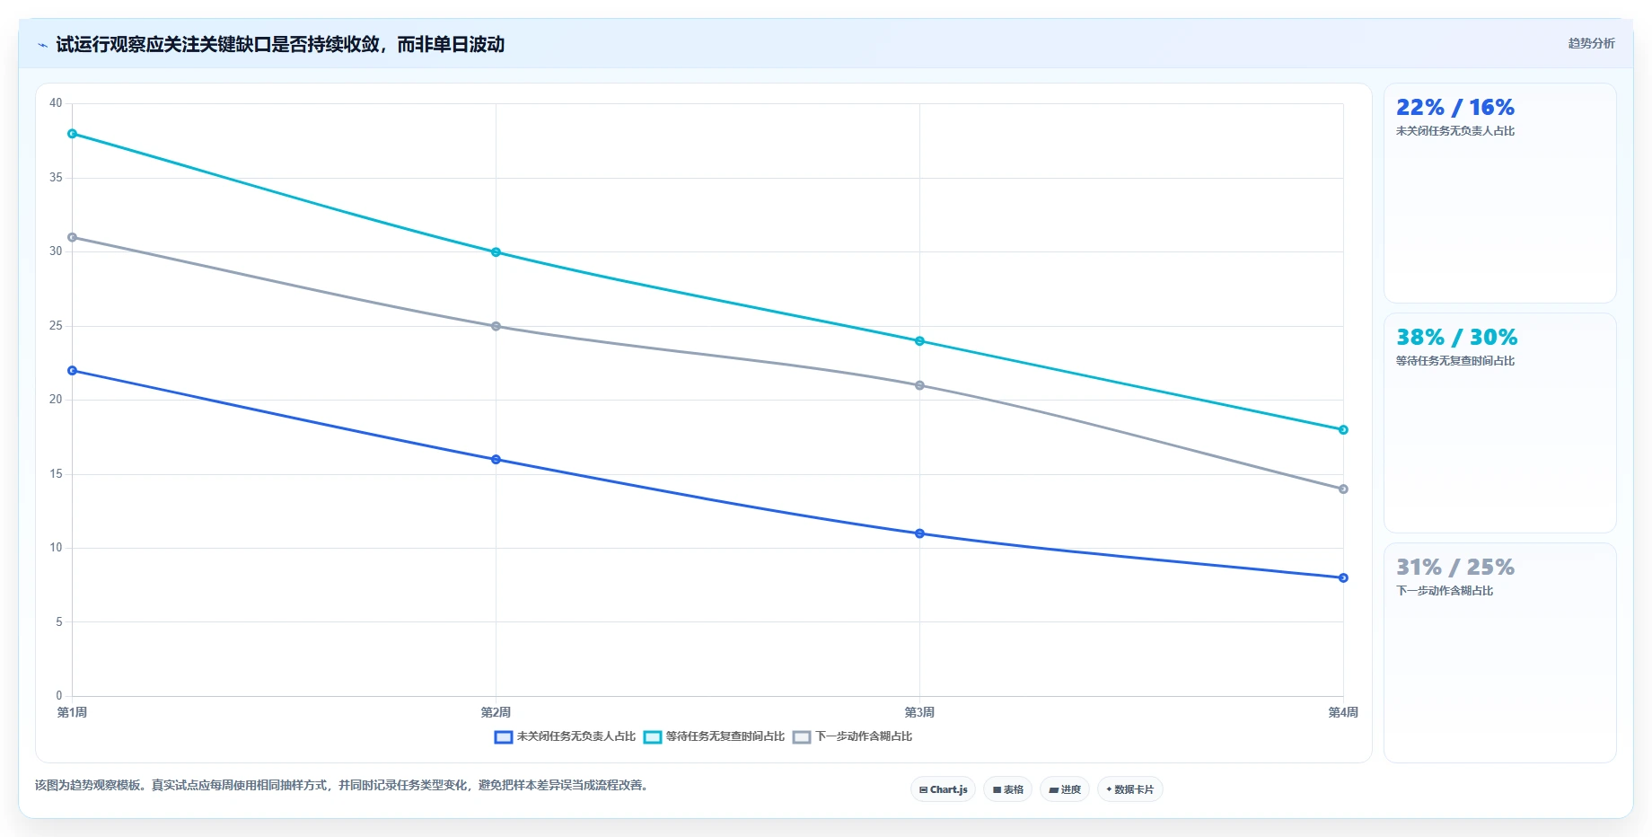Viewport: 1652px width, 837px height.
Task: Click gray legend color box for 下一步动作
Action: tap(802, 737)
